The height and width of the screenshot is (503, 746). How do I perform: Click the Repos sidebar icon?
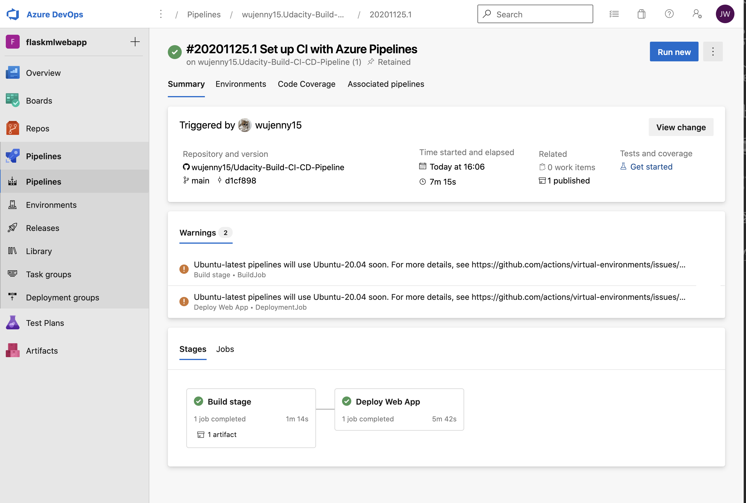click(13, 128)
